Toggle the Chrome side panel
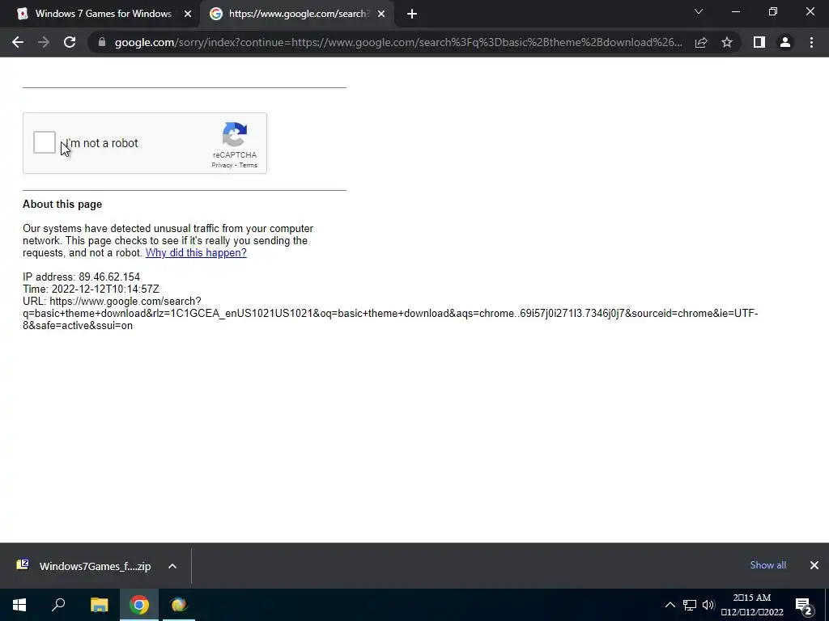Image resolution: width=829 pixels, height=621 pixels. coord(759,42)
